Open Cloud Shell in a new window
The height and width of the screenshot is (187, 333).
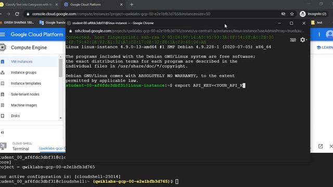click(321, 146)
